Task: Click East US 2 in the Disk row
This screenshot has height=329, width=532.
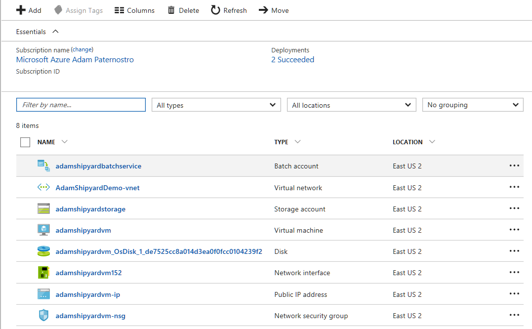Action: (407, 251)
